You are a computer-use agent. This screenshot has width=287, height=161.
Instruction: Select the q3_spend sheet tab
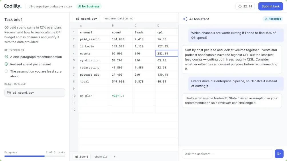click(81, 157)
